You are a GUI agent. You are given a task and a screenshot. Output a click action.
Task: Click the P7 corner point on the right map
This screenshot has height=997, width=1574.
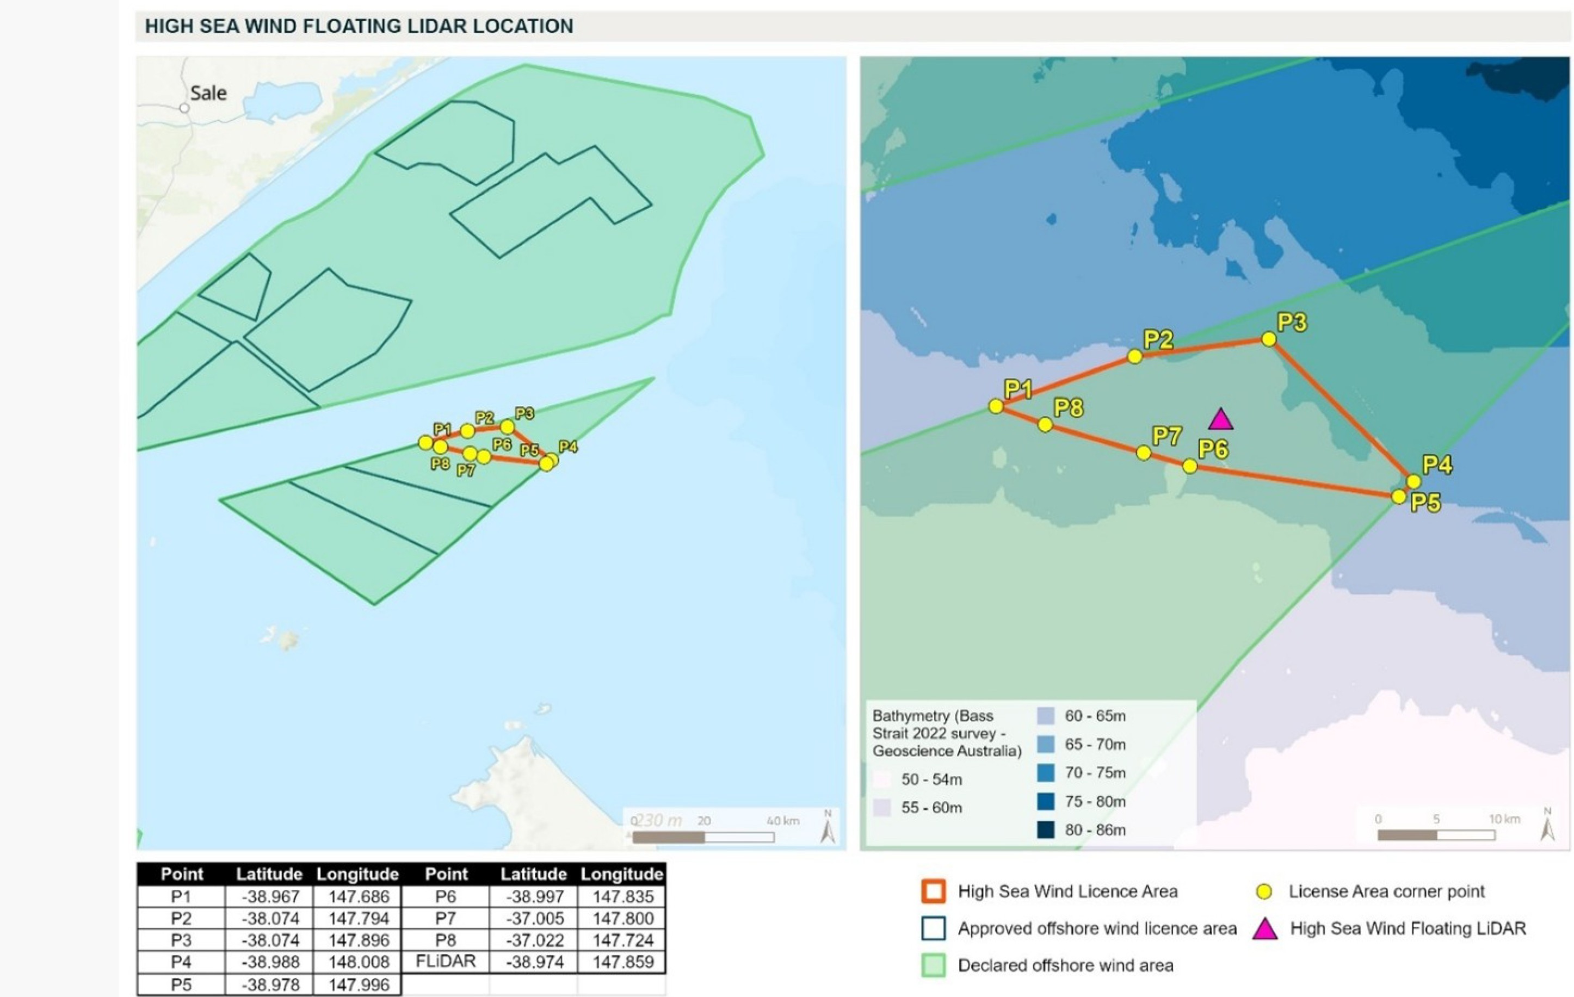point(1143,453)
